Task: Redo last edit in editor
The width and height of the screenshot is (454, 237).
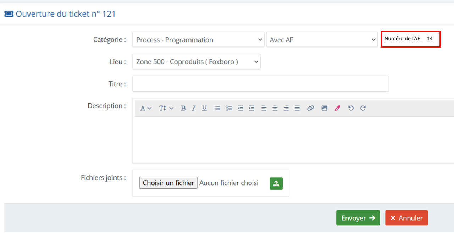Action: point(363,108)
